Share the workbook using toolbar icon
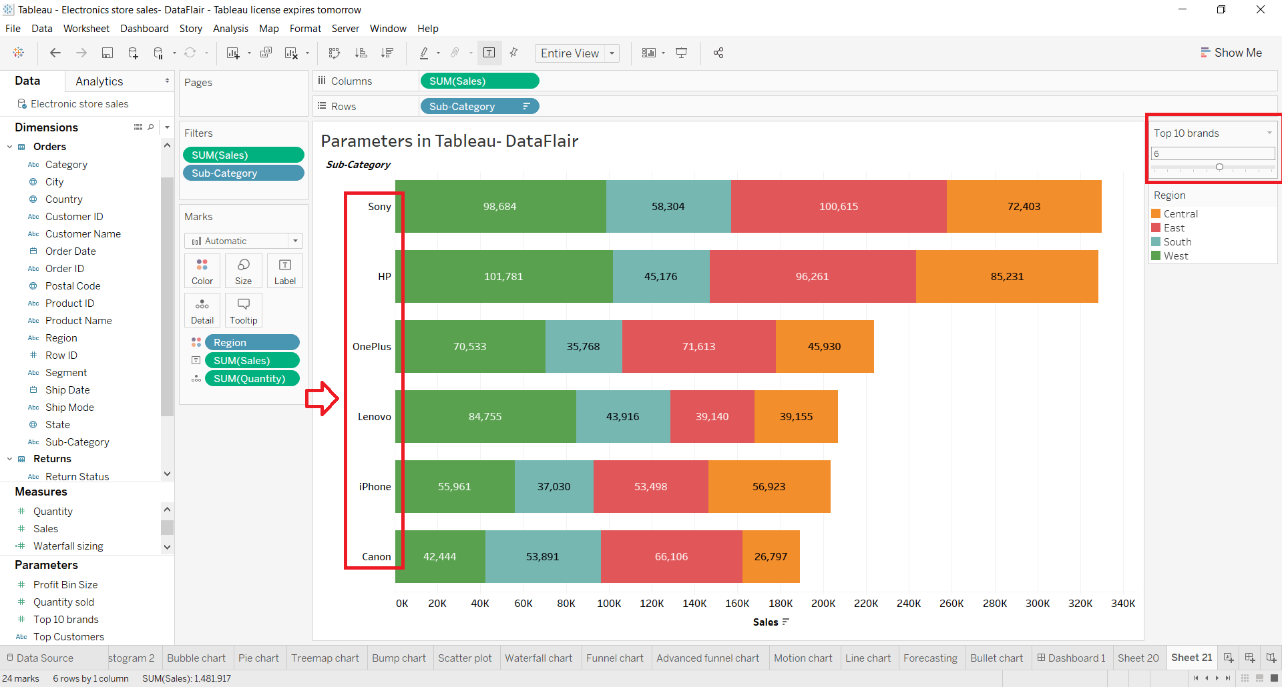The image size is (1282, 687). tap(718, 53)
